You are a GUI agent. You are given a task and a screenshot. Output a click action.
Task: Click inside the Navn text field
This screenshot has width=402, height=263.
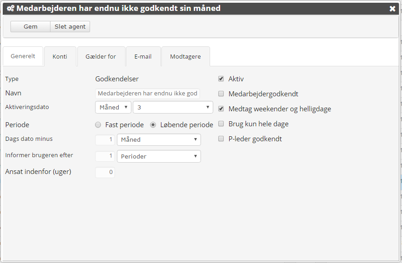click(x=147, y=93)
